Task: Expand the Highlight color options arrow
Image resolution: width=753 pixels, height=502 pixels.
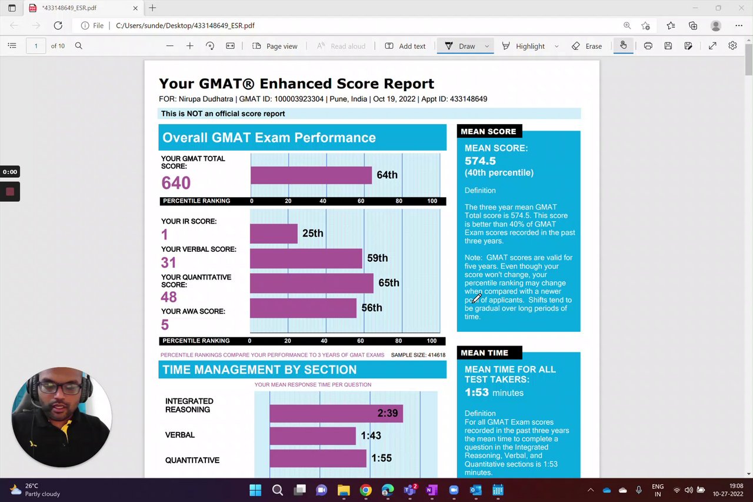Action: [x=557, y=46]
